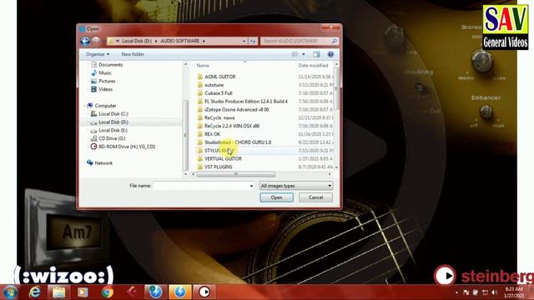
Task: Open the Windows Start button
Action: coord(10,292)
